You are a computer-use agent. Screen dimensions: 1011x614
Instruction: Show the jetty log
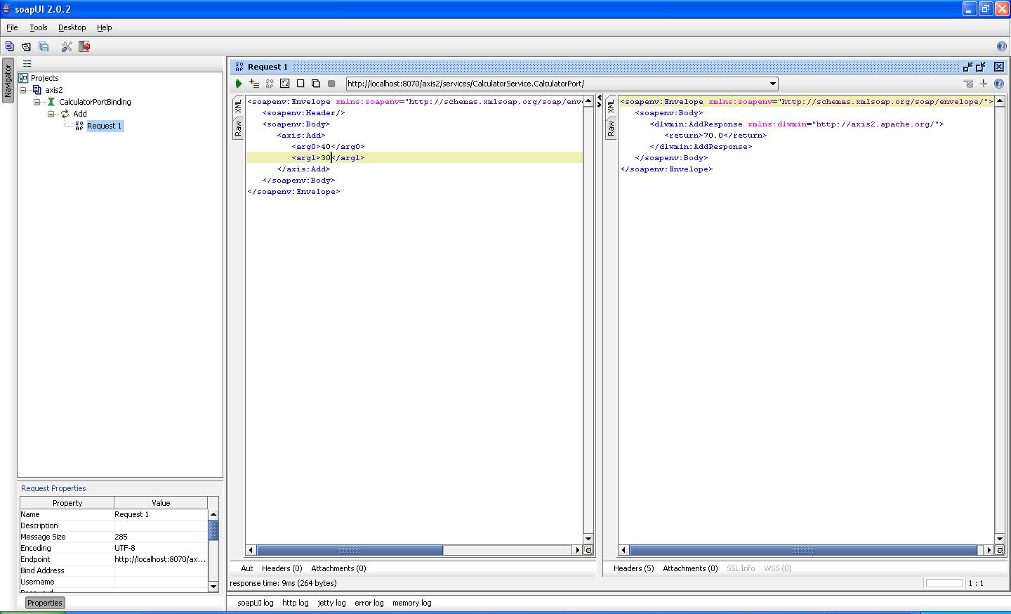pos(331,603)
